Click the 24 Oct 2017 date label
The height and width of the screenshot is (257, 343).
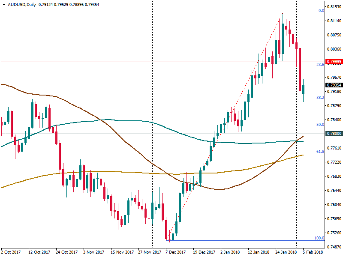(66, 252)
